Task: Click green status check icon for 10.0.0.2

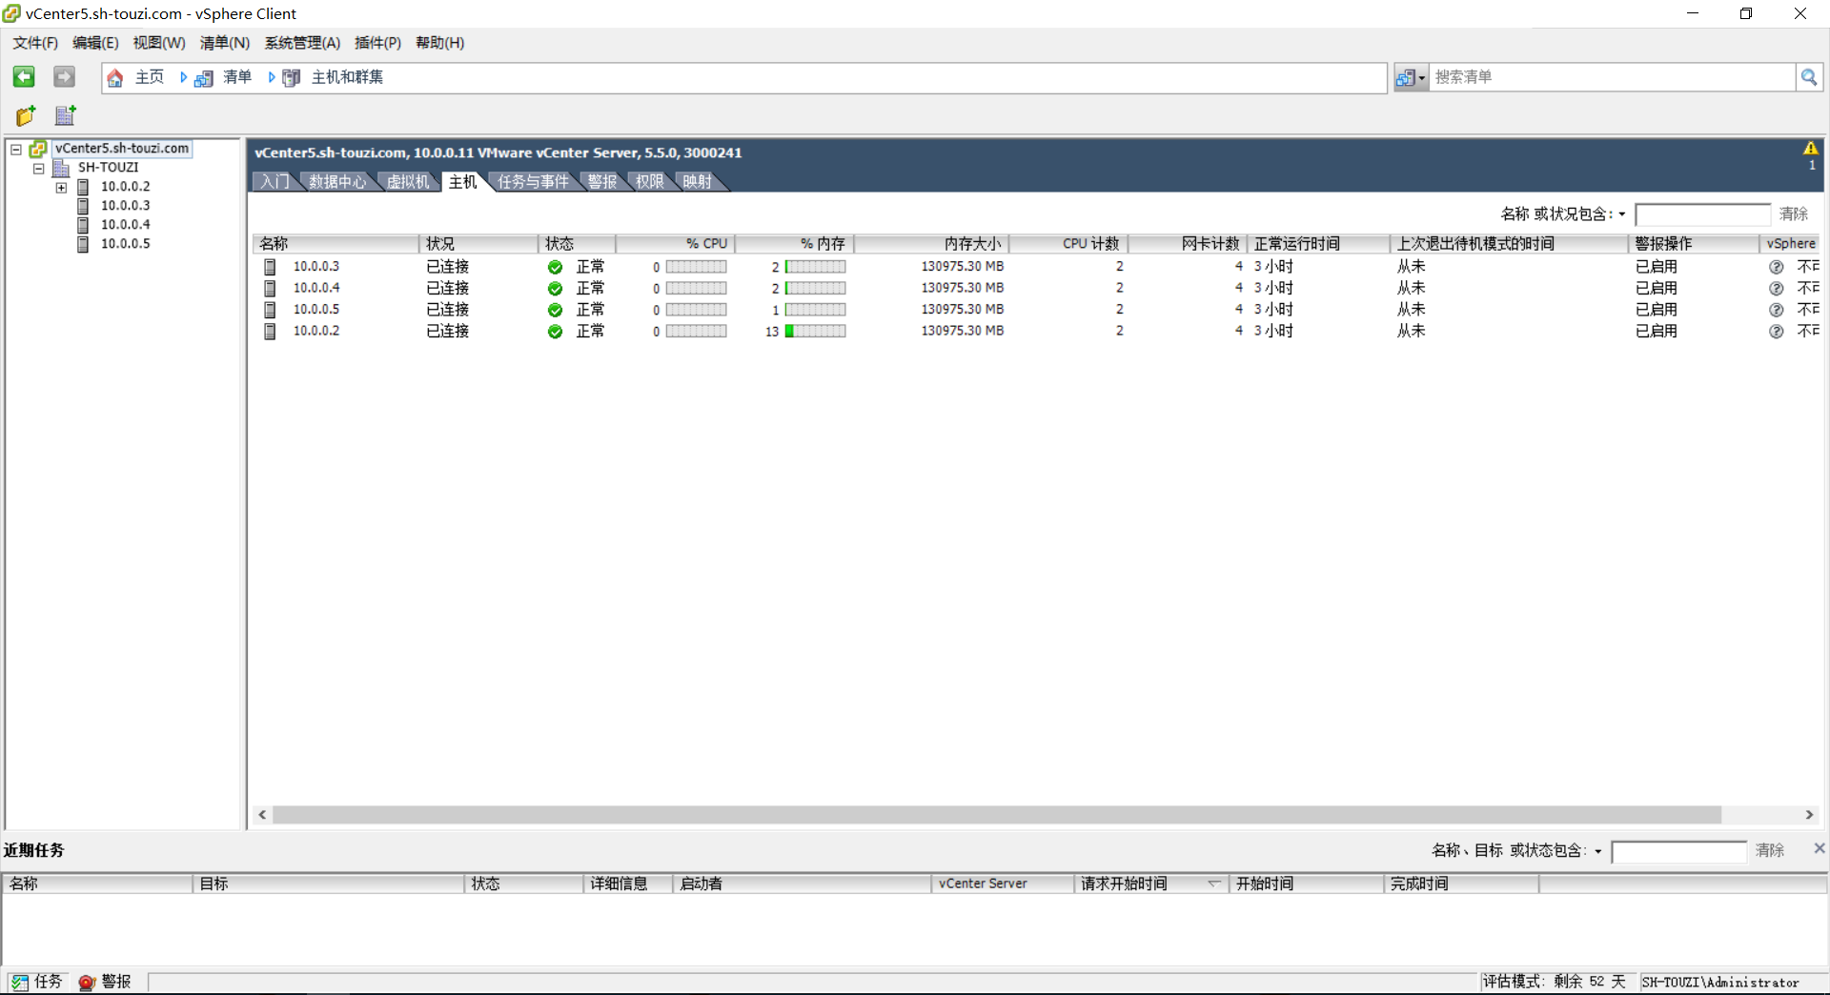Action: point(556,332)
